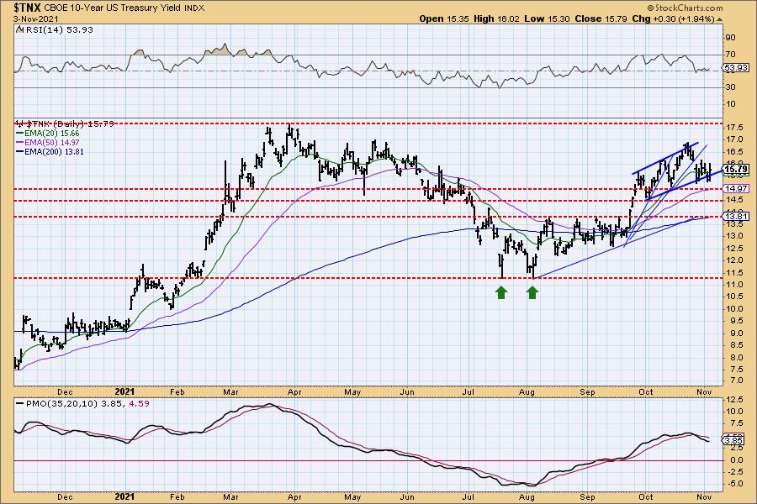
Task: Click the green up triangle next to Chg percentage
Action: (719, 19)
